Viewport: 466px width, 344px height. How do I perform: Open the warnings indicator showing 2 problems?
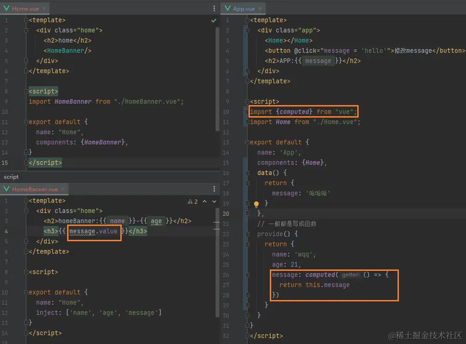click(193, 201)
